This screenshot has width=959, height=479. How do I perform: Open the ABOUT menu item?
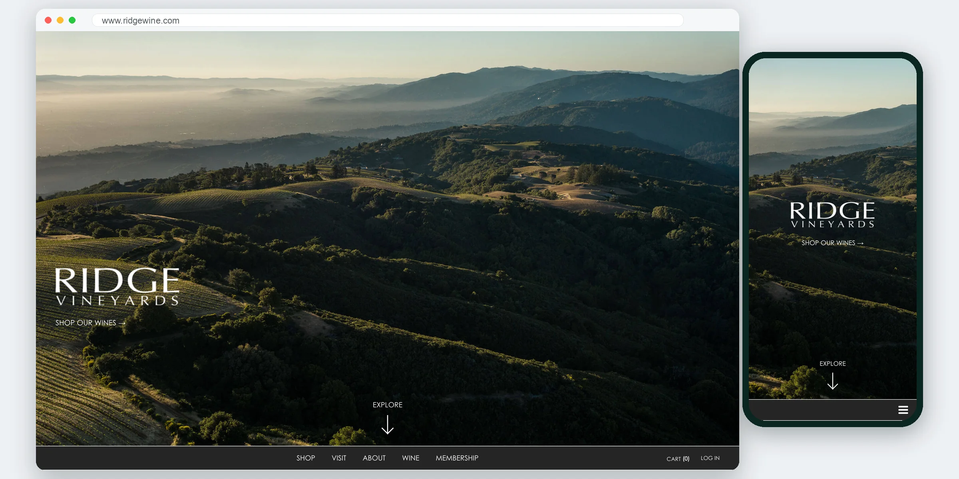[374, 458]
